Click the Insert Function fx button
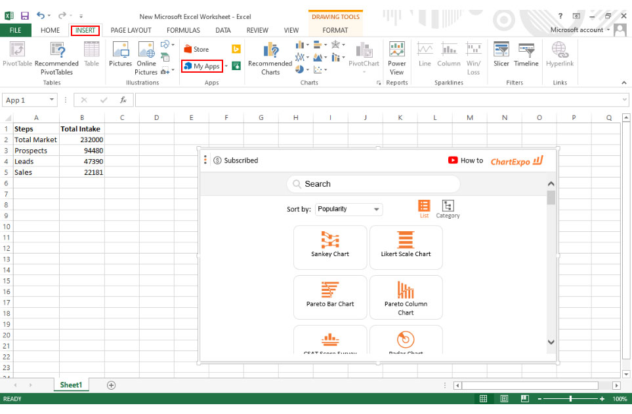Screen dimensions: 632x414 [x=123, y=100]
